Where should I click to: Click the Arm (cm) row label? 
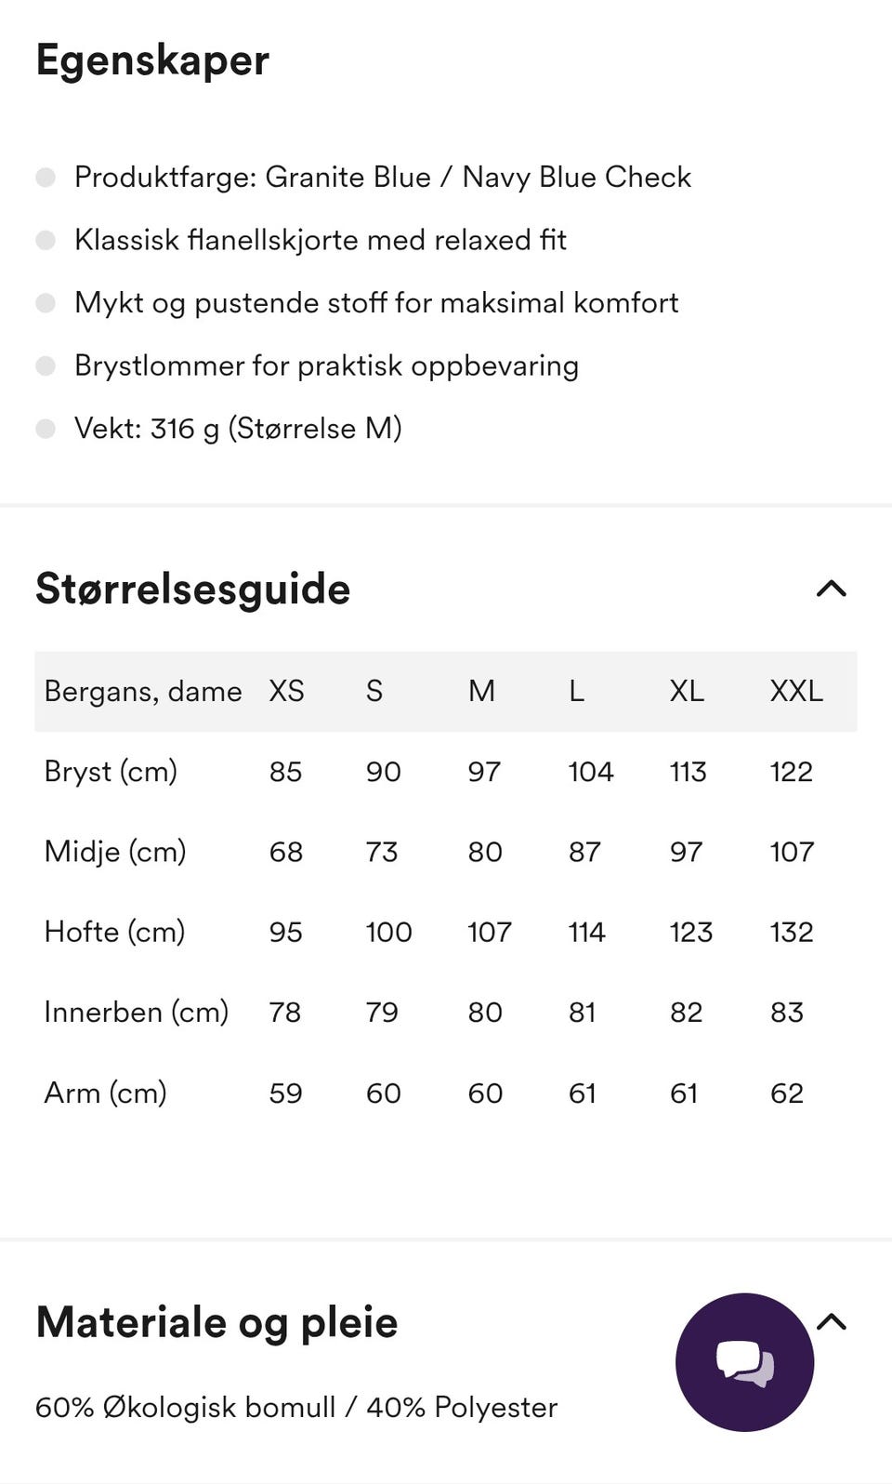pyautogui.click(x=105, y=1093)
